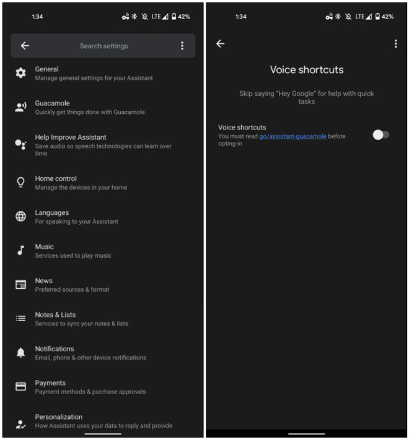
Task: Tap the Music note icon
Action: click(x=20, y=250)
